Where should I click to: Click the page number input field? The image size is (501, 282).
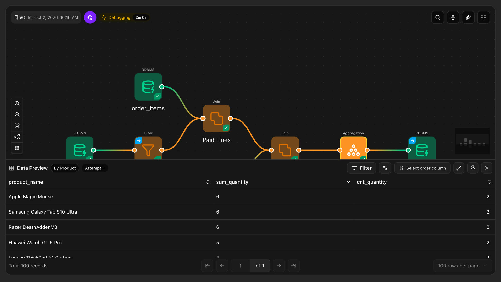[240, 266]
